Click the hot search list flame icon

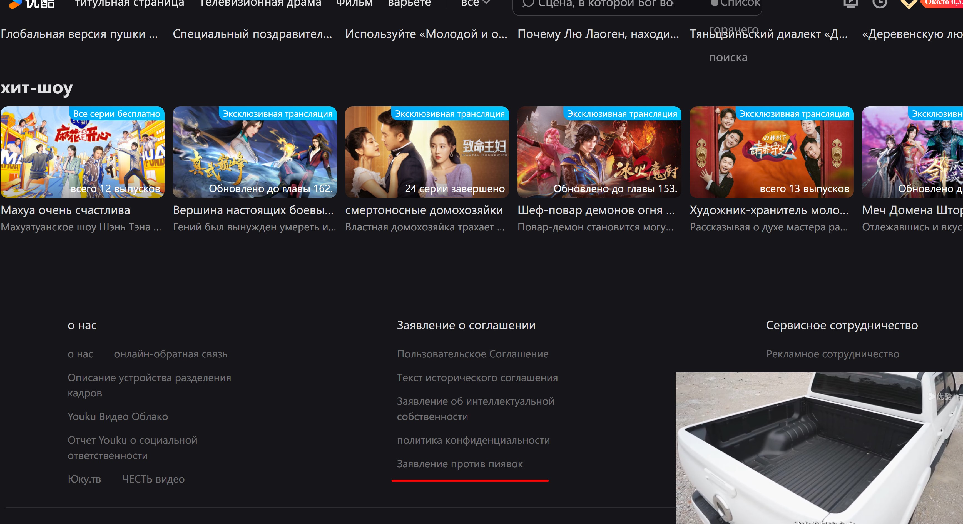click(x=715, y=3)
